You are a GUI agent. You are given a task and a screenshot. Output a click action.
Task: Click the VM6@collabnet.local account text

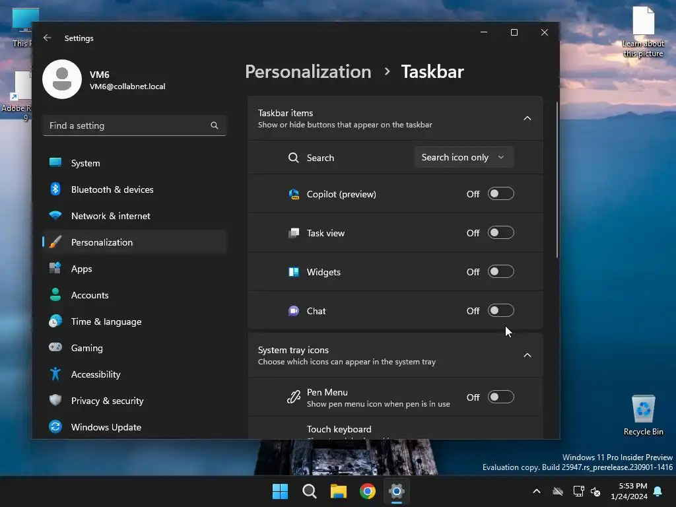pyautogui.click(x=127, y=86)
